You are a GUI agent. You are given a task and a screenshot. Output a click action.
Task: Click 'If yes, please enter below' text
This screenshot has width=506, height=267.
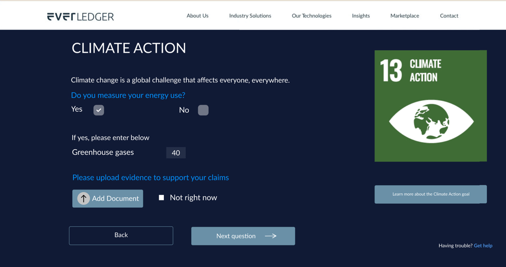[110, 137]
